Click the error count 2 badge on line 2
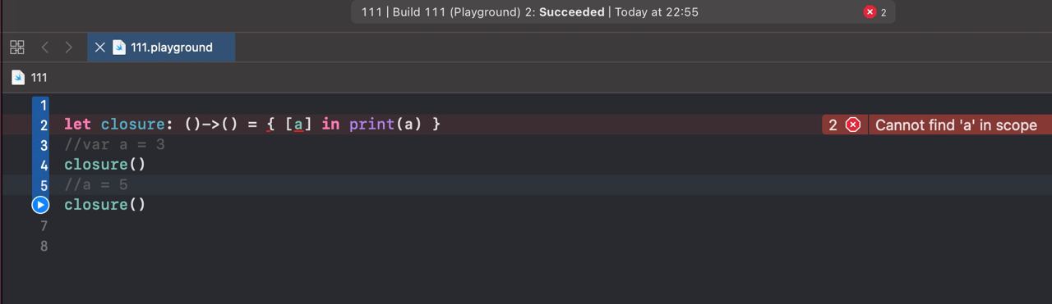The width and height of the screenshot is (1052, 304). 833,125
